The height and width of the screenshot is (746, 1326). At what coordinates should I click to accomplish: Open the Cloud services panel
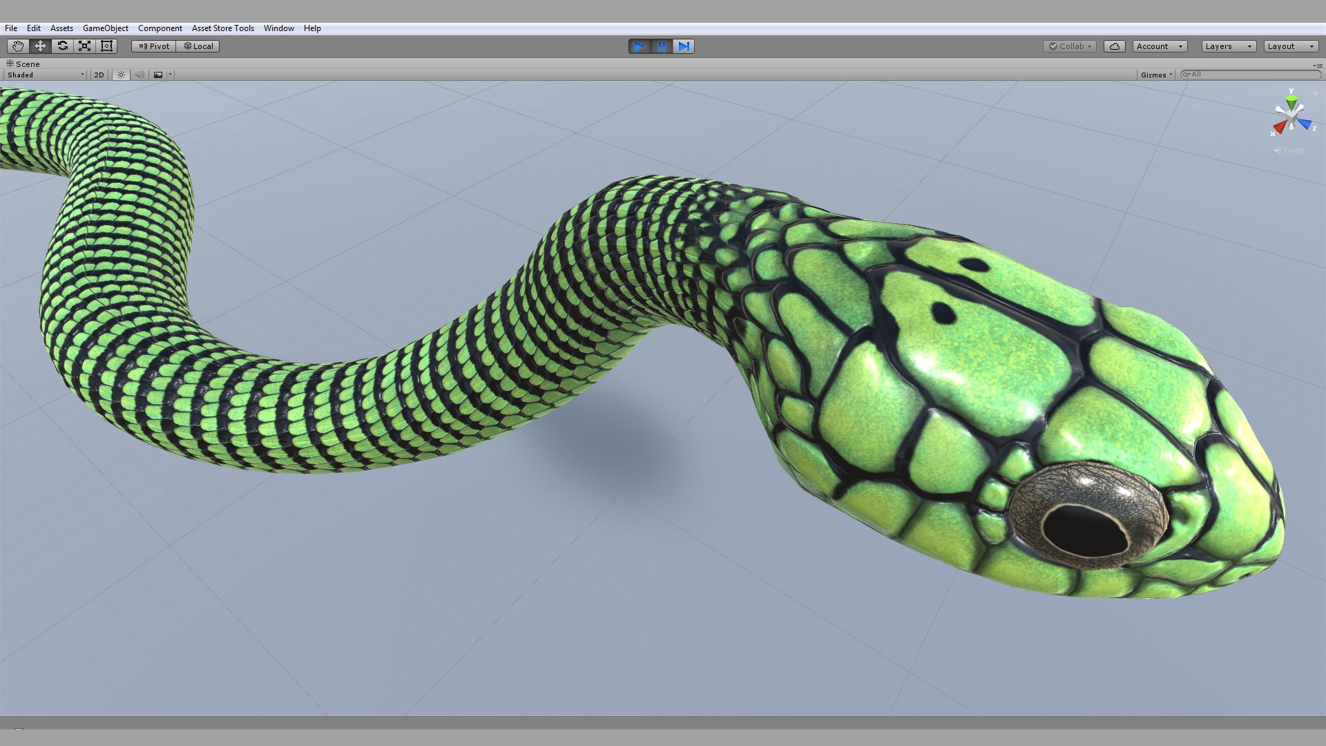[x=1115, y=46]
